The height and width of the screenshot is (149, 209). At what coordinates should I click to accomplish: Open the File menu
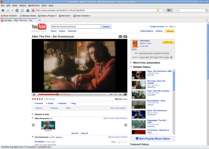(x=3, y=6)
